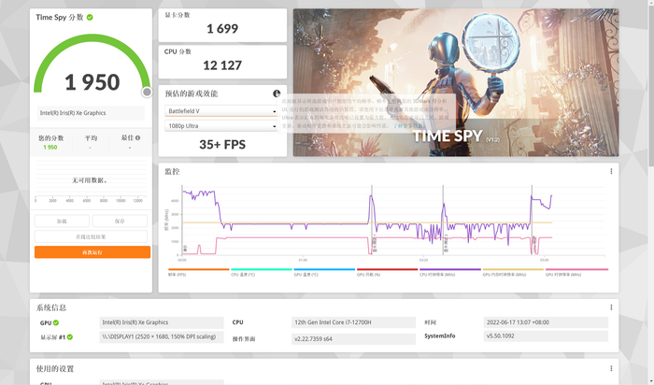Click the third dashed test marker in the monitoring chart
654x385 pixels.
coord(532,221)
